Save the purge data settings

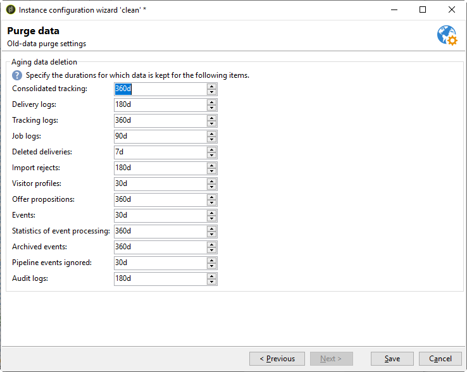pyautogui.click(x=392, y=359)
